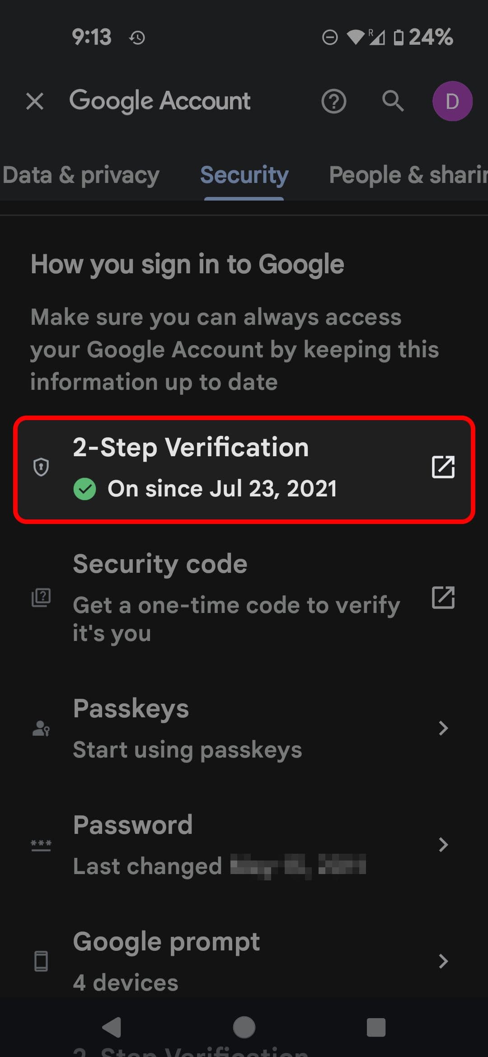Open Security code external link icon
Viewport: 488px width, 1057px height.
443,598
